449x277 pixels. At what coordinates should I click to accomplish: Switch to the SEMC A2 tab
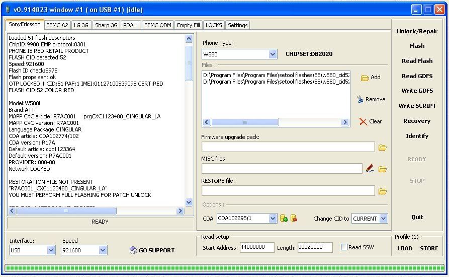tap(57, 25)
